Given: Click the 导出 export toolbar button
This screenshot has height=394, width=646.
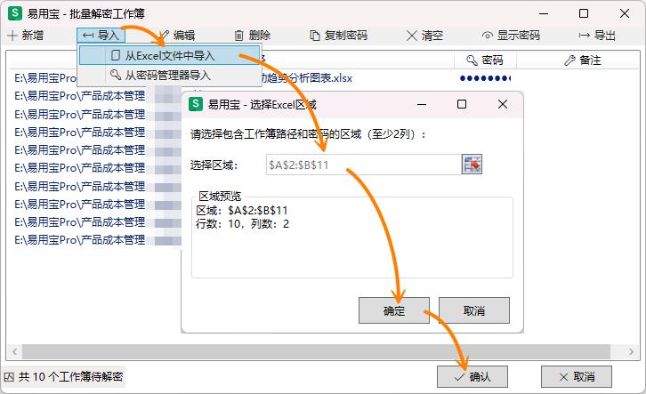Looking at the screenshot, I should 597,36.
